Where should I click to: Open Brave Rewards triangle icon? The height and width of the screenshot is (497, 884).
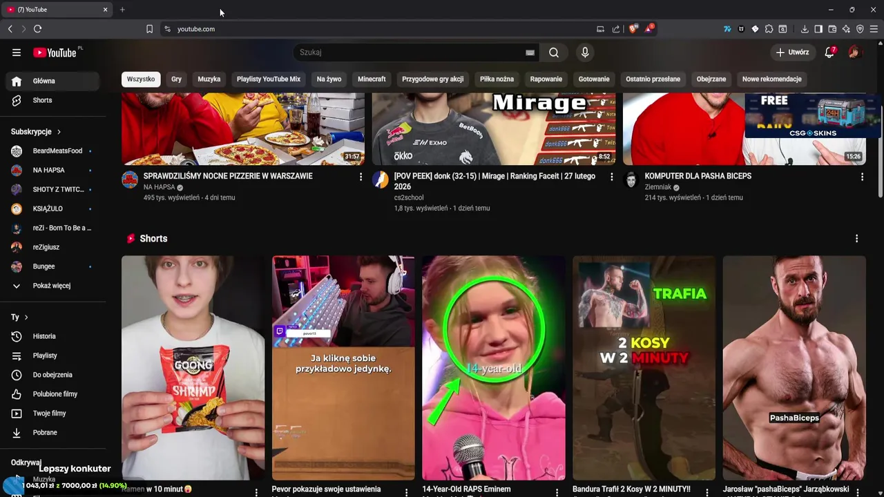(649, 29)
